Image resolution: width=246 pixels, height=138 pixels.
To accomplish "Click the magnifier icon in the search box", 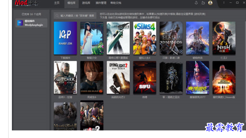I will coord(57,15).
